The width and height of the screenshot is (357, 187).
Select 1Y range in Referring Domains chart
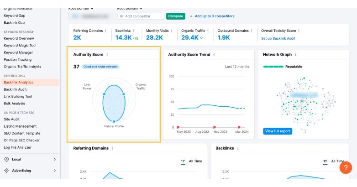pos(183,161)
